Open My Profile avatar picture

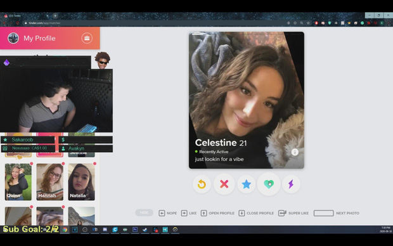coord(13,39)
